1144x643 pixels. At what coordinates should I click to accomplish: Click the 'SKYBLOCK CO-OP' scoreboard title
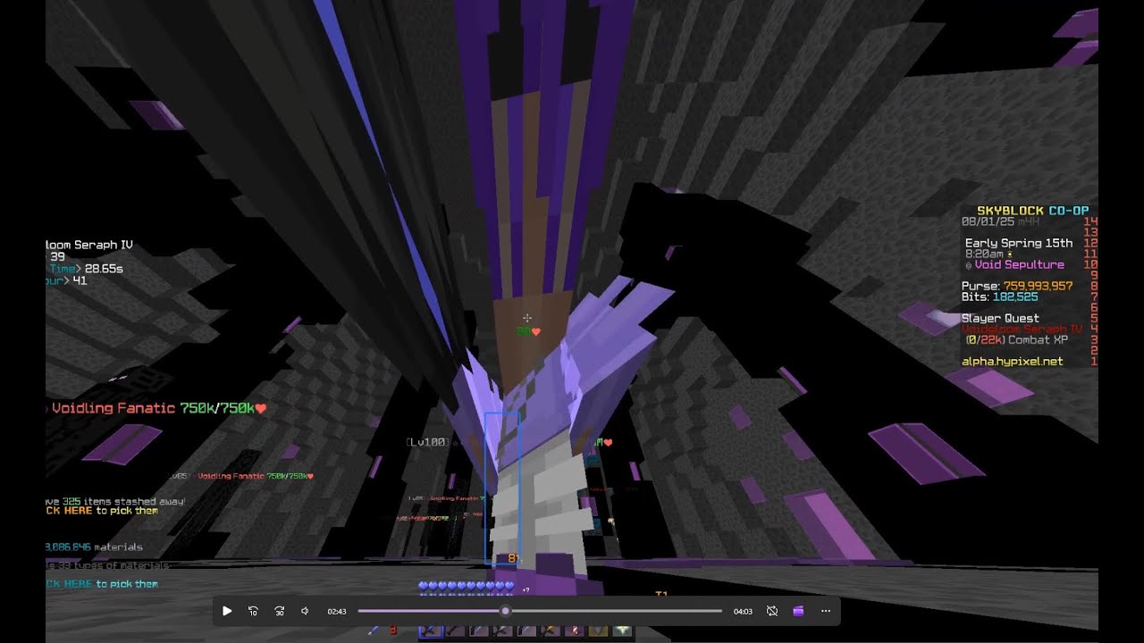1032,211
